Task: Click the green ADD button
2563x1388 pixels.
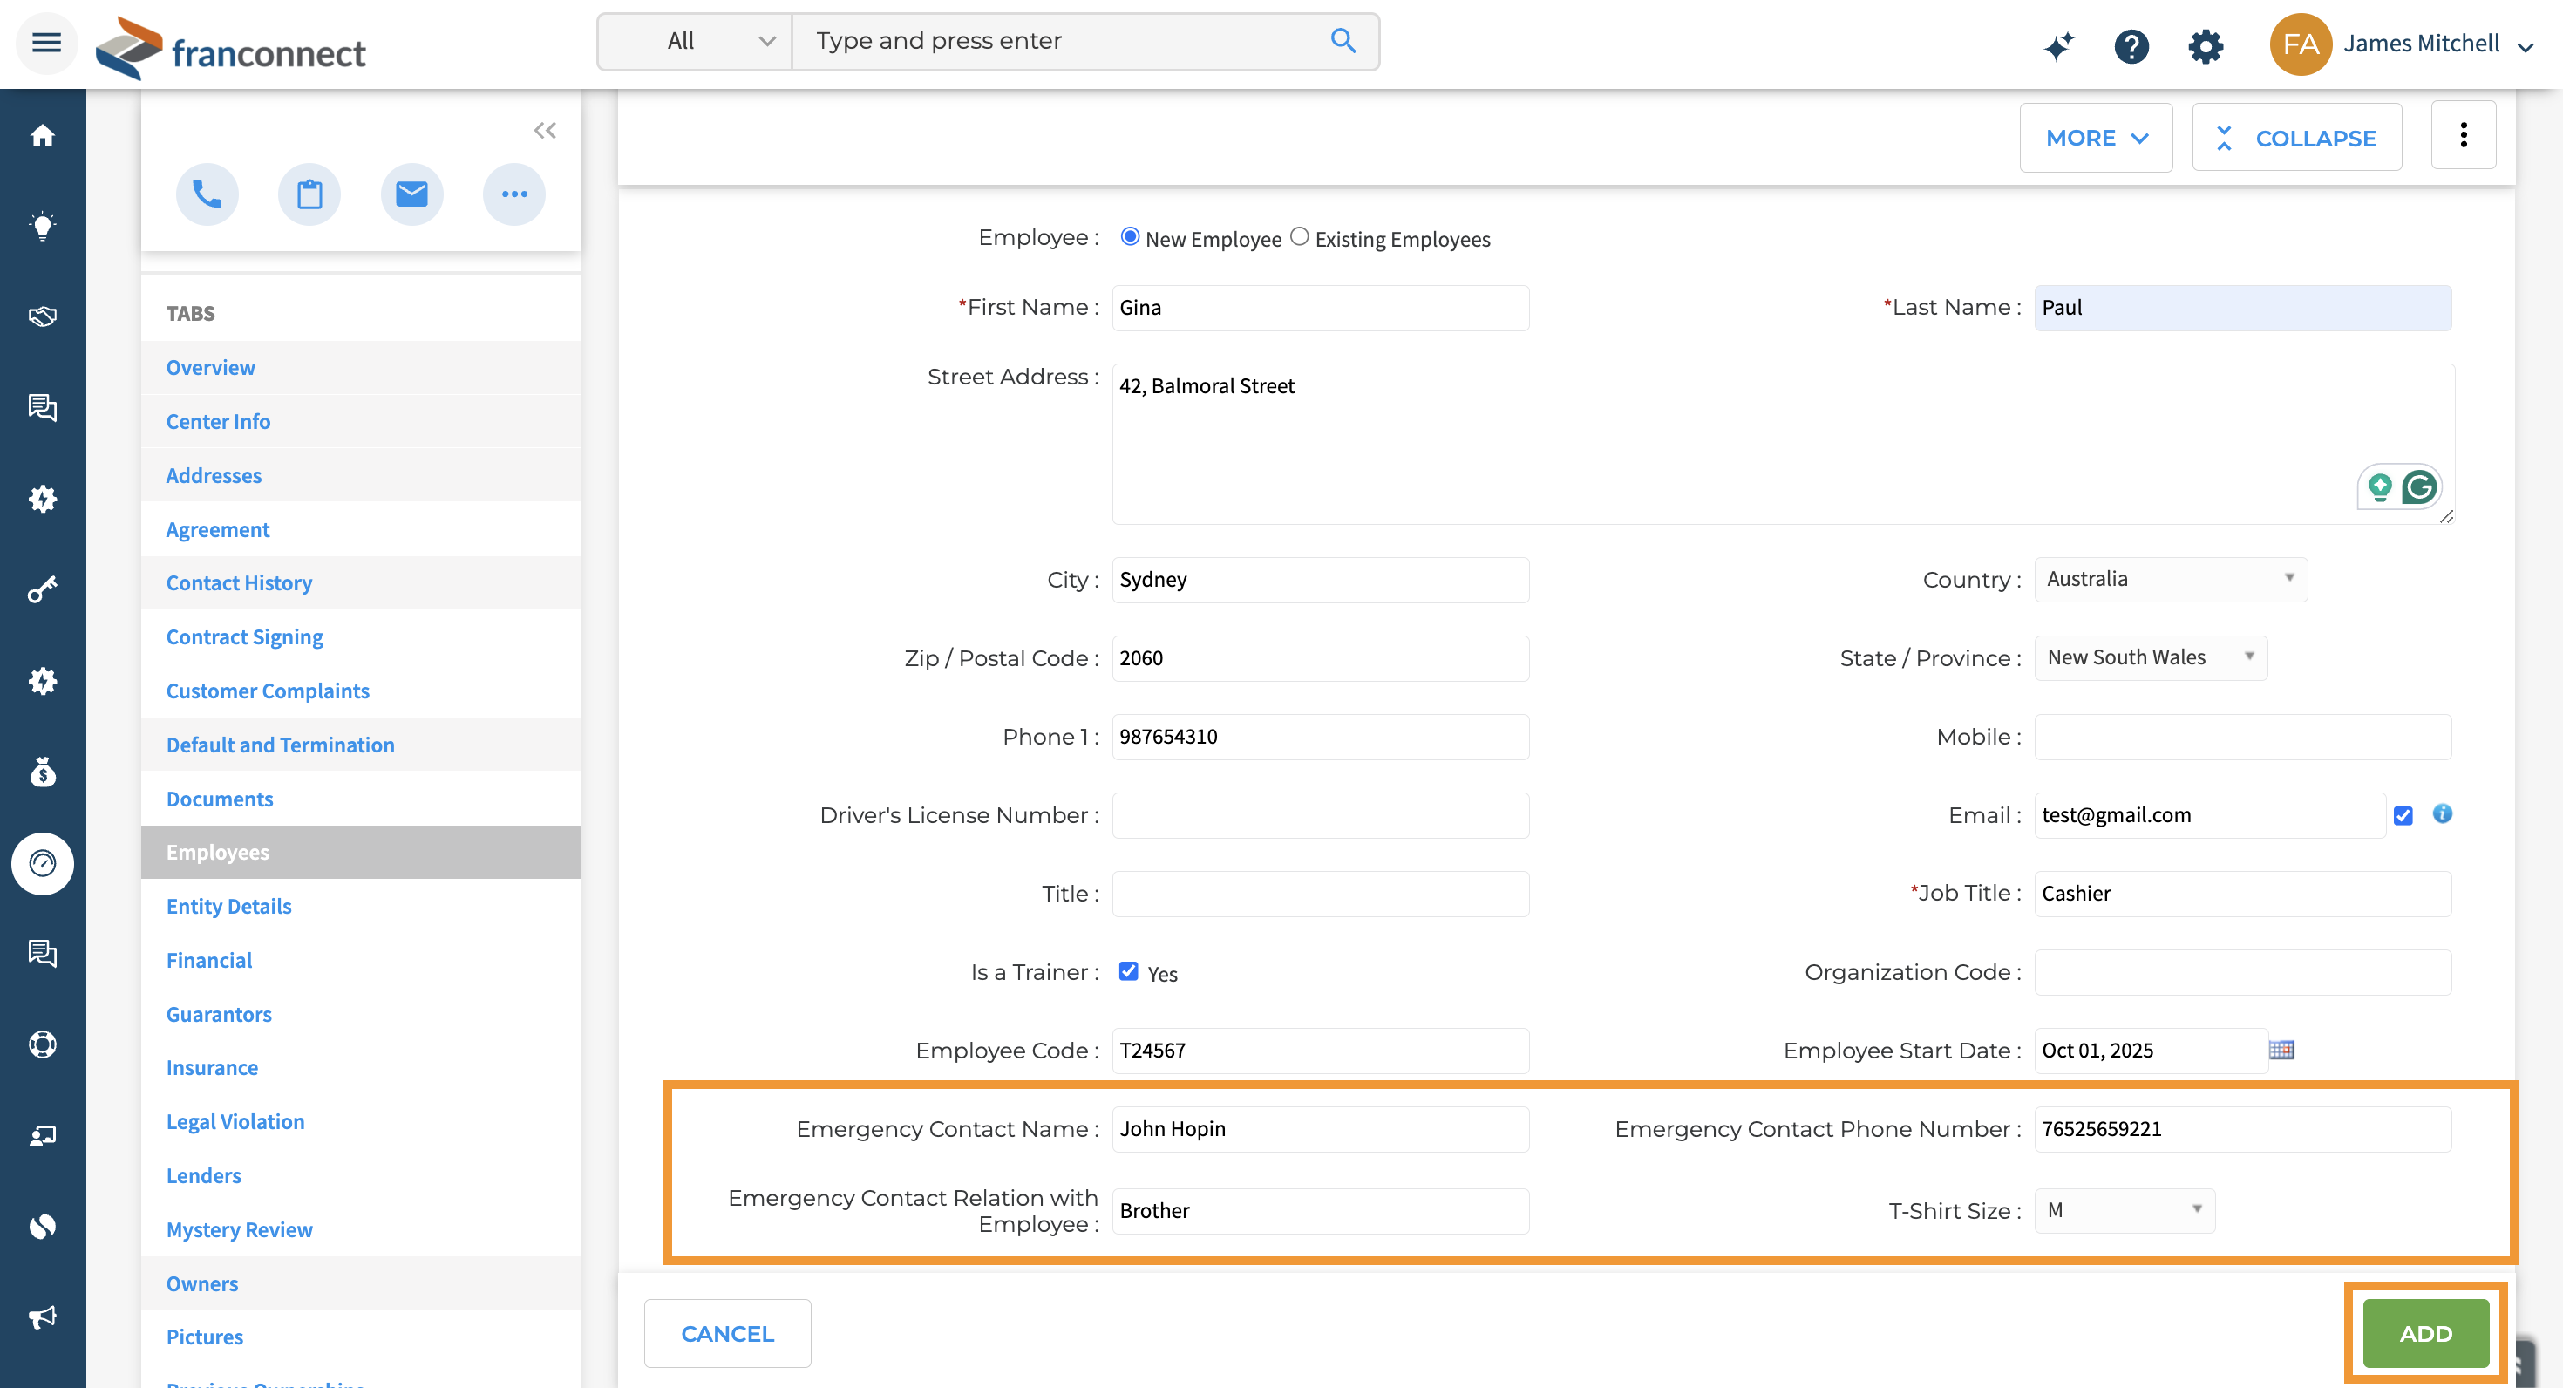Action: tap(2424, 1333)
